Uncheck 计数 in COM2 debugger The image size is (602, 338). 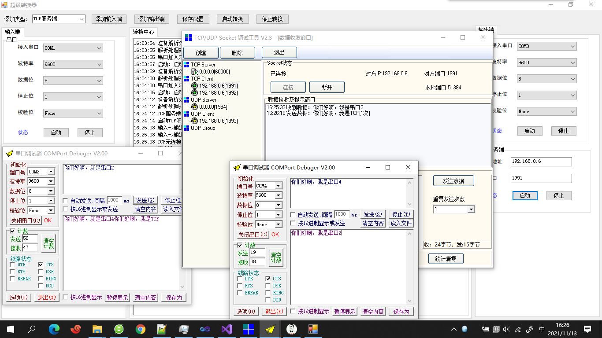click(12, 231)
